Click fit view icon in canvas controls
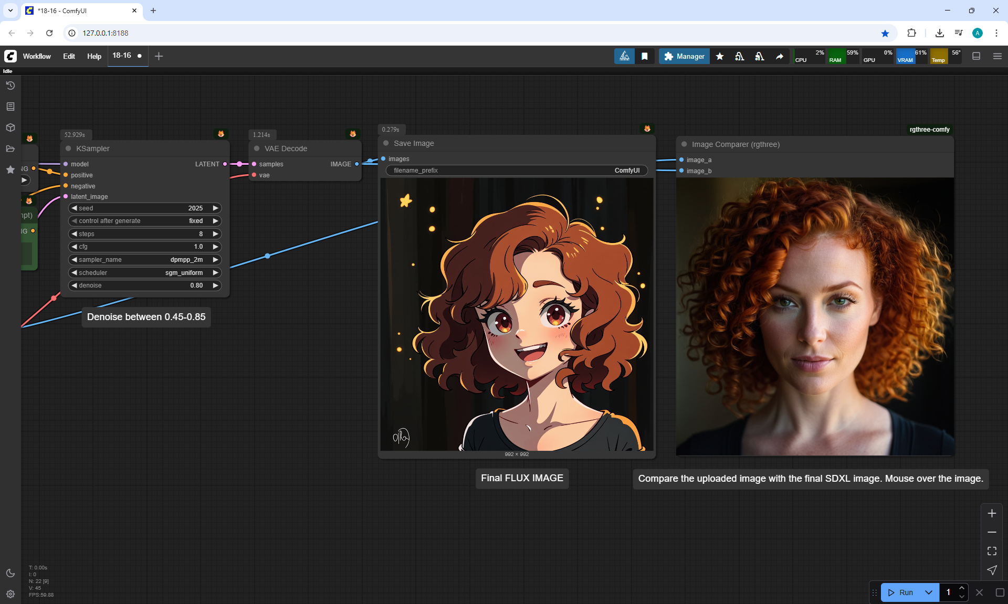 coord(992,551)
